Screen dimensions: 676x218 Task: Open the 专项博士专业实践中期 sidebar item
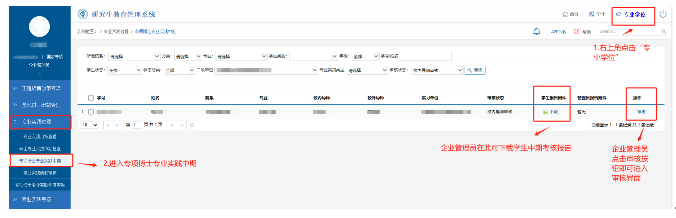click(x=40, y=161)
